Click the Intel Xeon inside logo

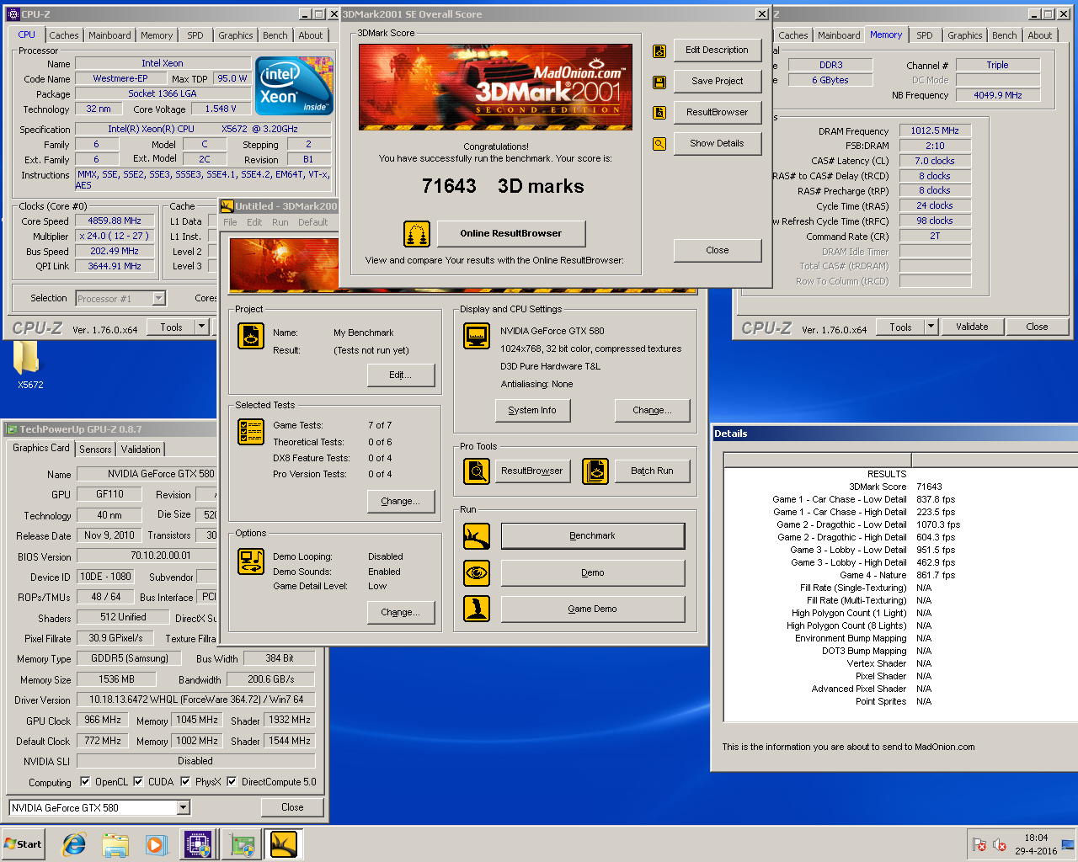pos(294,86)
